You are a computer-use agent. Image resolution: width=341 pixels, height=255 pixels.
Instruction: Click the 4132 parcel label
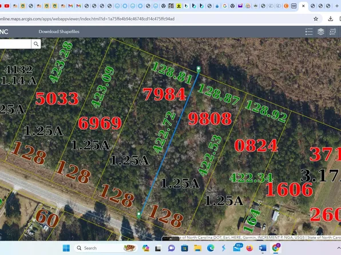pos(19,70)
